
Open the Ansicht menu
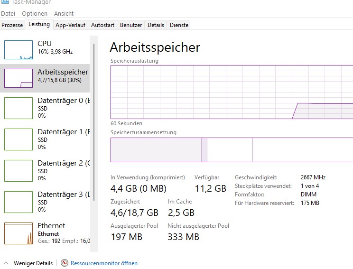point(64,14)
